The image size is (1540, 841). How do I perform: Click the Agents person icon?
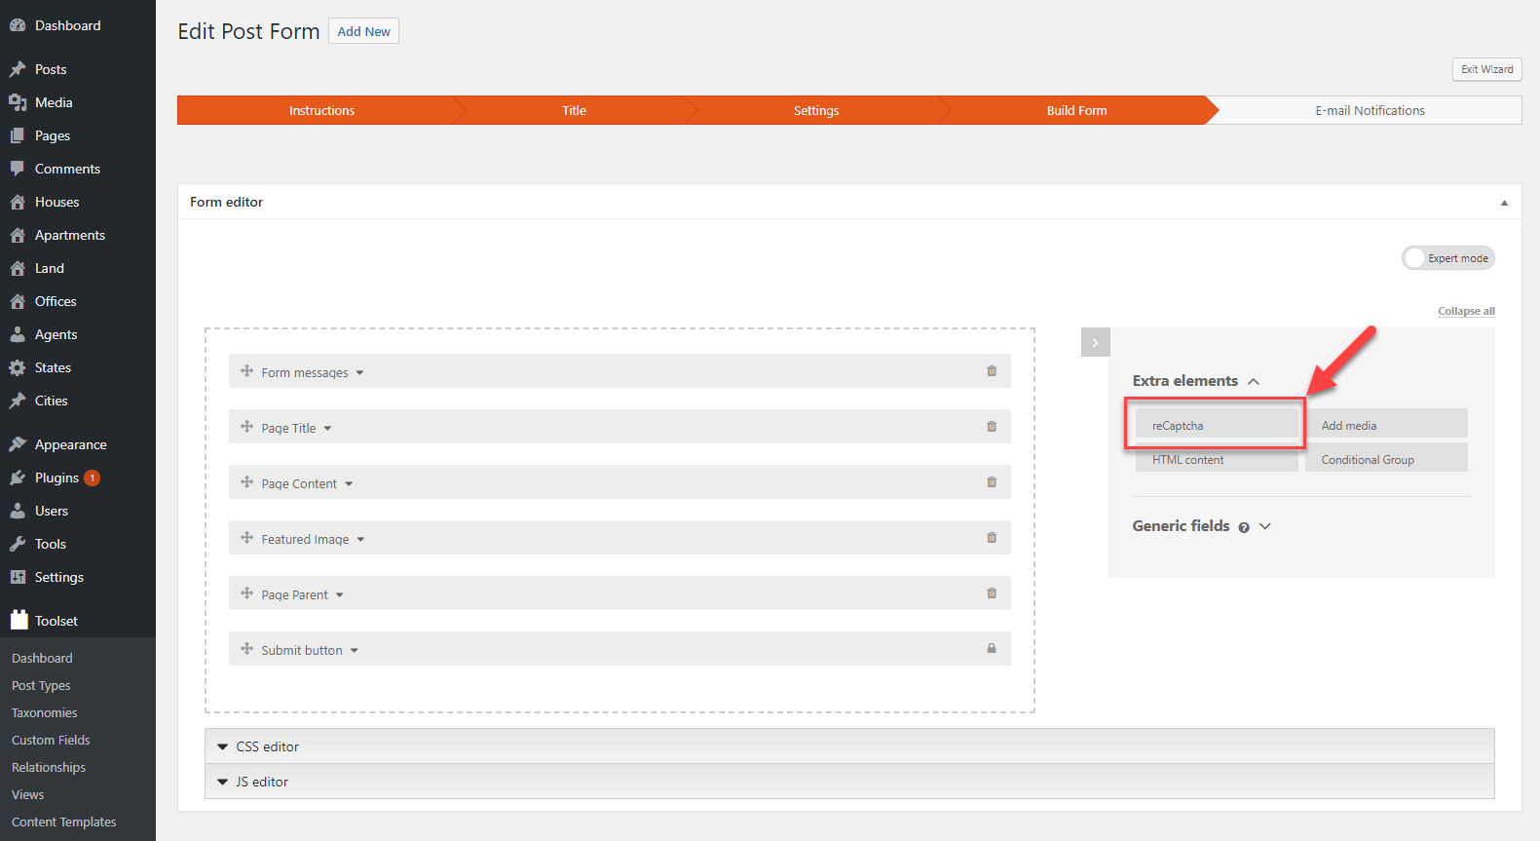coord(18,334)
